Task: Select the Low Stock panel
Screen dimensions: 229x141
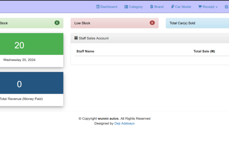Action: point(114,23)
